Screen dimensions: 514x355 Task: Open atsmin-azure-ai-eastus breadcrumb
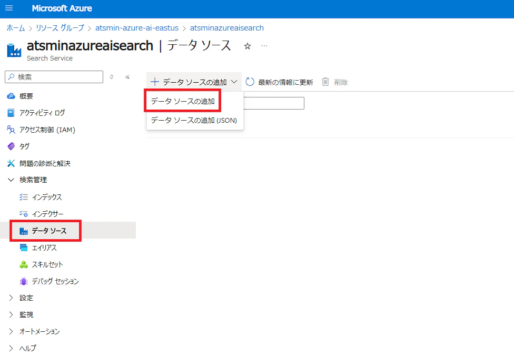coord(137,28)
